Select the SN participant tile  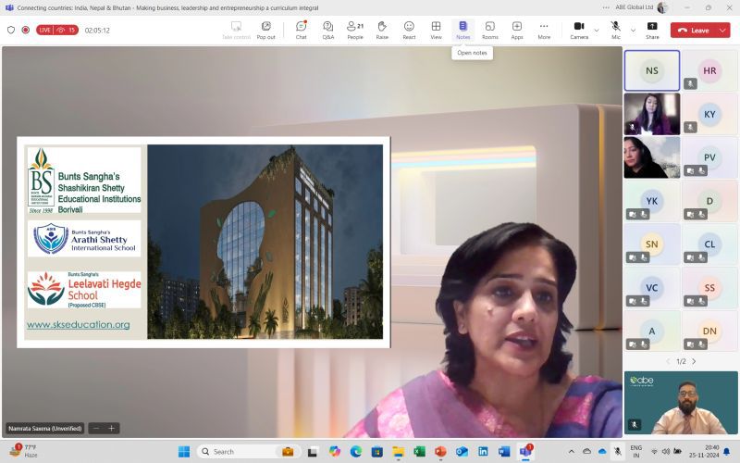652,244
